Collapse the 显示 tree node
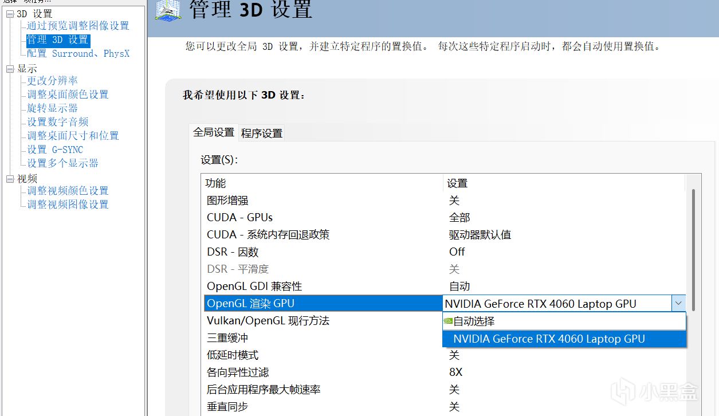719x416 pixels. 9,69
